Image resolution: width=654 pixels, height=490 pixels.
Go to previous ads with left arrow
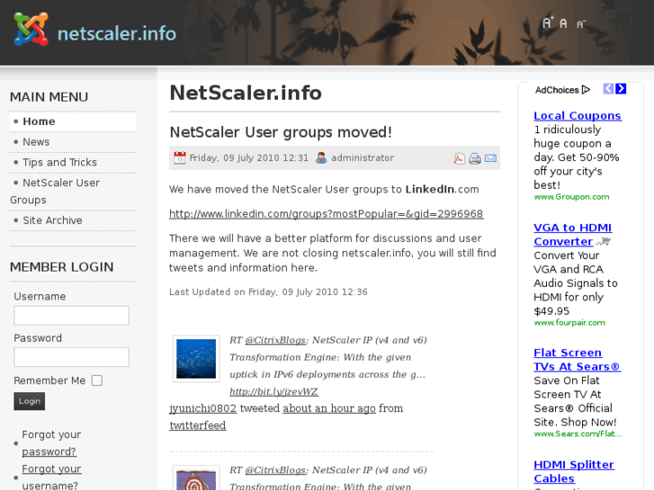608,89
